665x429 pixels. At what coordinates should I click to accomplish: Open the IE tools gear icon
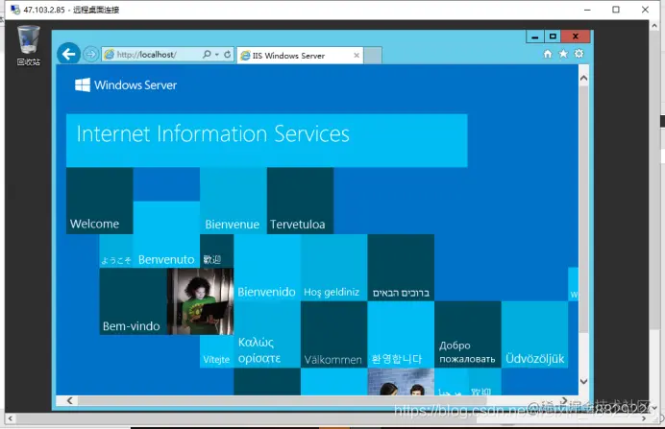pyautogui.click(x=579, y=54)
